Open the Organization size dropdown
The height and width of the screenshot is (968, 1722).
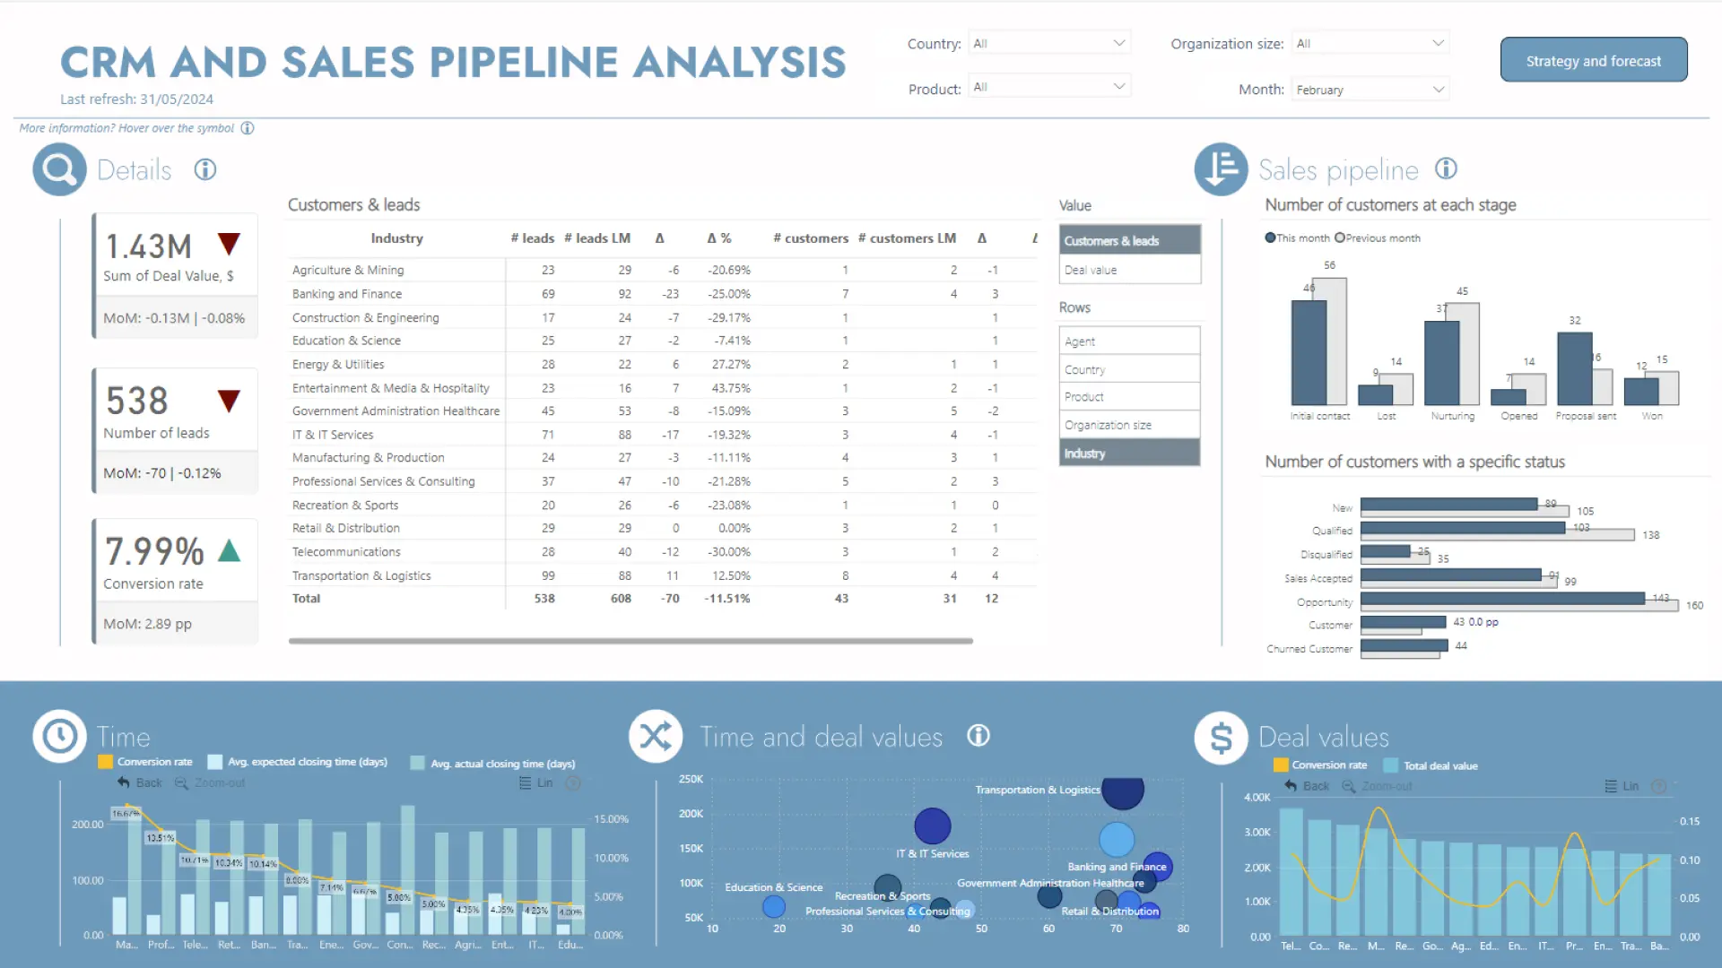tap(1370, 43)
